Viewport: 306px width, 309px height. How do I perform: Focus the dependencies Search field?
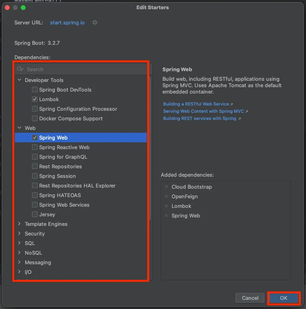pos(81,69)
